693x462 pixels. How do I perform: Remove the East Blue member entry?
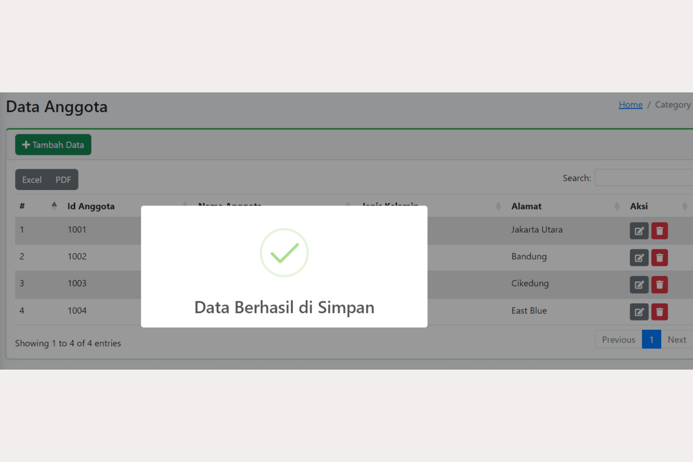click(660, 312)
